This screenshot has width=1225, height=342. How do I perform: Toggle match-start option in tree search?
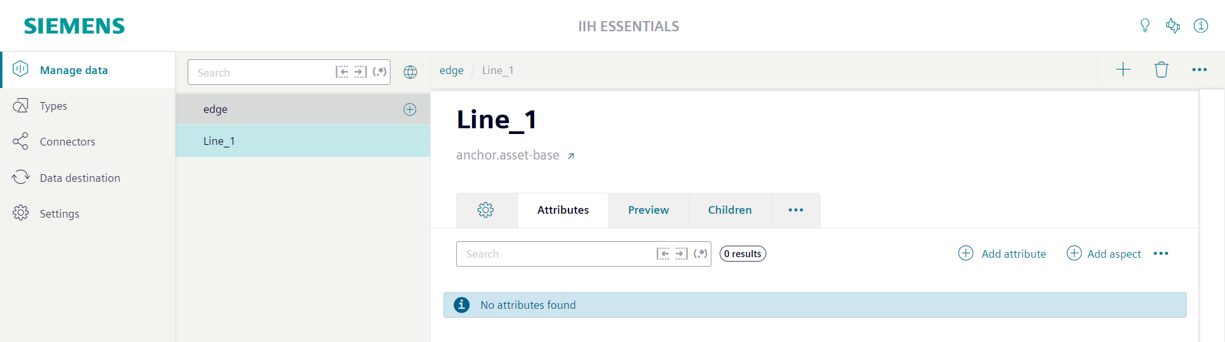coord(343,72)
